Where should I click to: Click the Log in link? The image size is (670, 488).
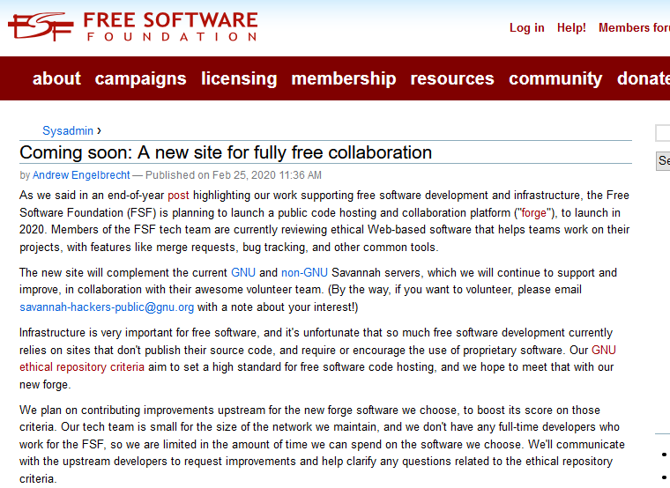click(x=526, y=27)
